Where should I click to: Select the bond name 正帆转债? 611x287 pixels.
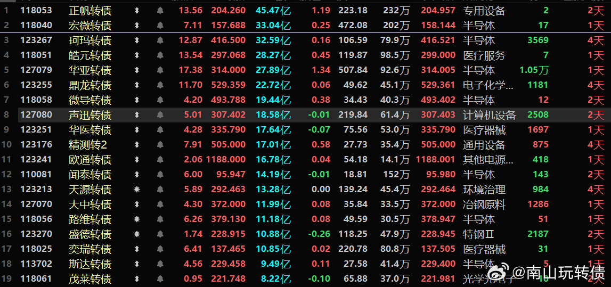90,11
